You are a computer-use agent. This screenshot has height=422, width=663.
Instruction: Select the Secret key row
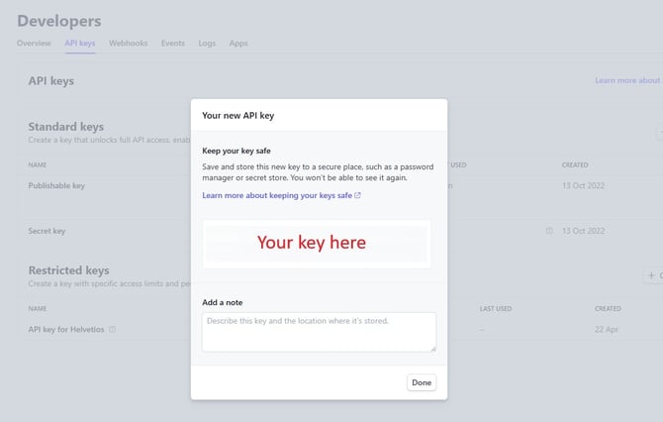coord(47,231)
